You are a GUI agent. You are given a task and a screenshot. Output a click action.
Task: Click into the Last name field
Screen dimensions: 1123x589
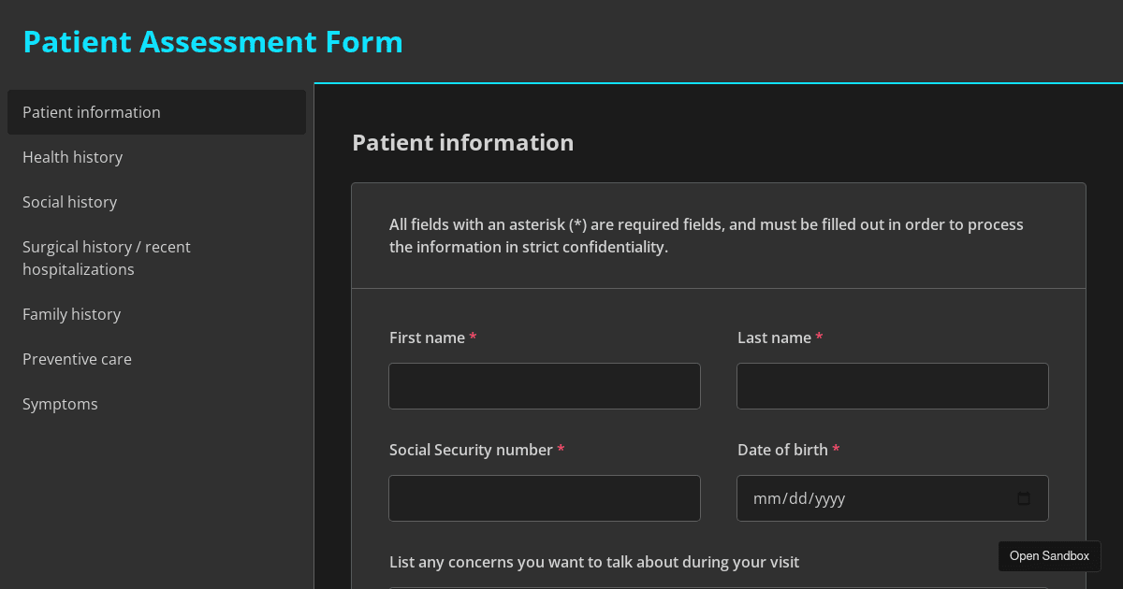pos(893,386)
